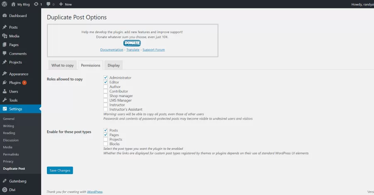Click the Dashboard menu label
This screenshot has height=195, width=374.
18,16
